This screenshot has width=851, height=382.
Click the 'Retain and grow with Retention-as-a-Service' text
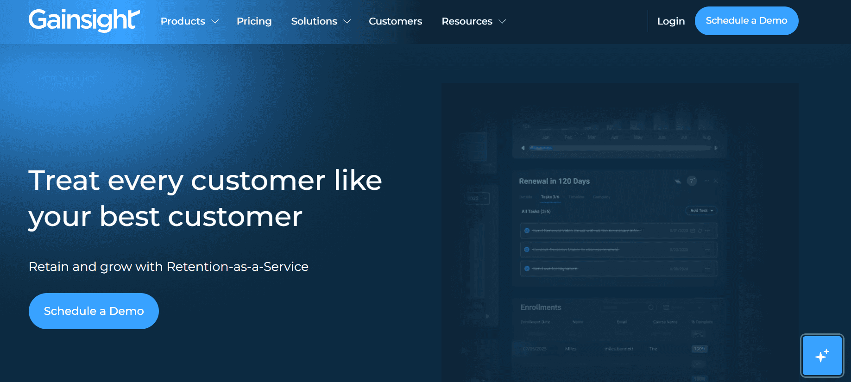(169, 267)
